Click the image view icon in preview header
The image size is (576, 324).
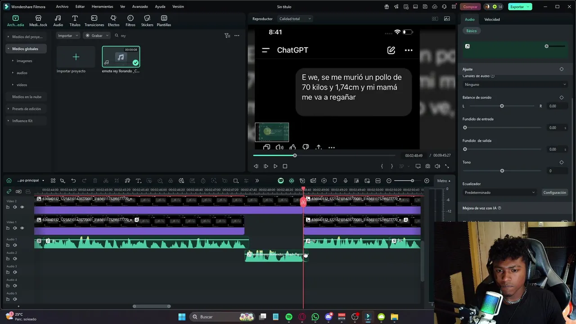point(447,19)
